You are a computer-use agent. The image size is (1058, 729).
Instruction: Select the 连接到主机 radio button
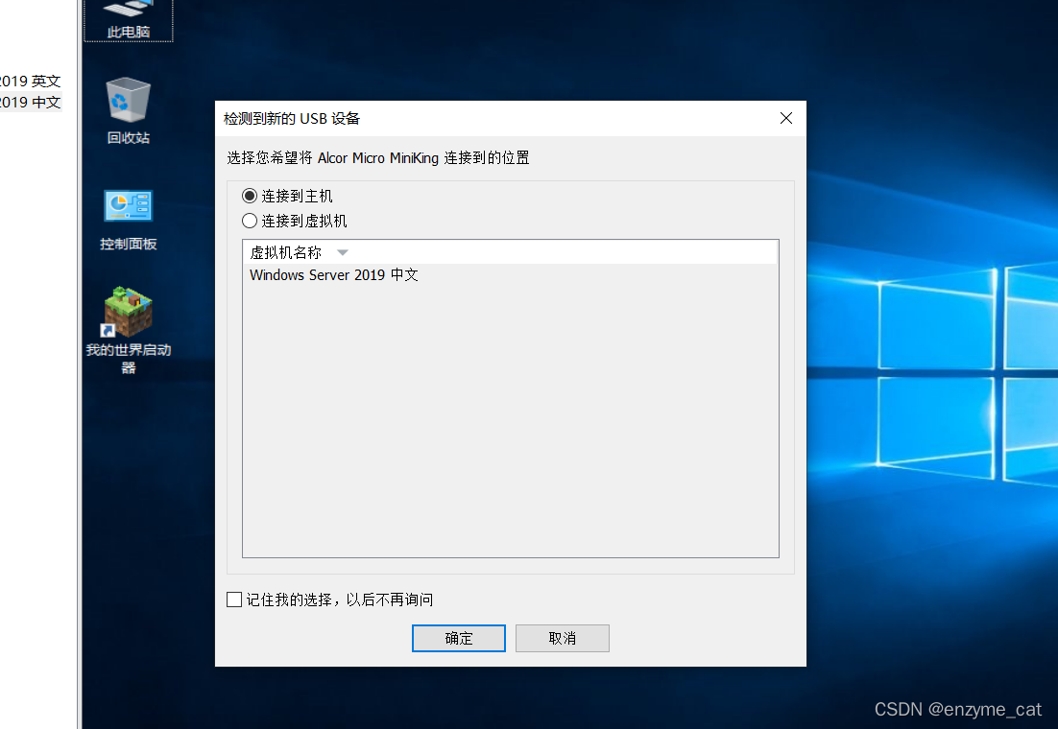(x=250, y=197)
